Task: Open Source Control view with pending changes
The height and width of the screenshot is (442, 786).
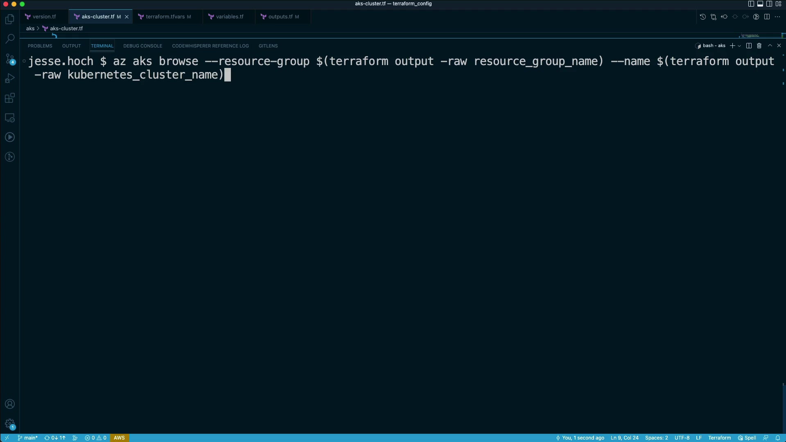Action: (10, 59)
